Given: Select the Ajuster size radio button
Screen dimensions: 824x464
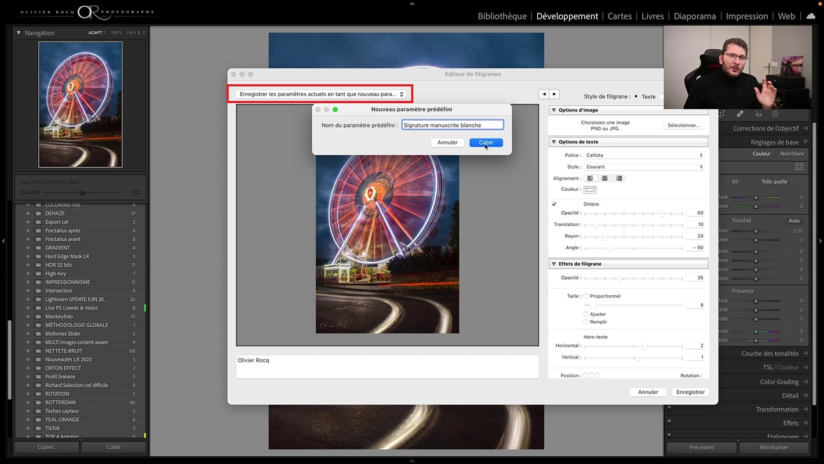Looking at the screenshot, I should [x=586, y=314].
